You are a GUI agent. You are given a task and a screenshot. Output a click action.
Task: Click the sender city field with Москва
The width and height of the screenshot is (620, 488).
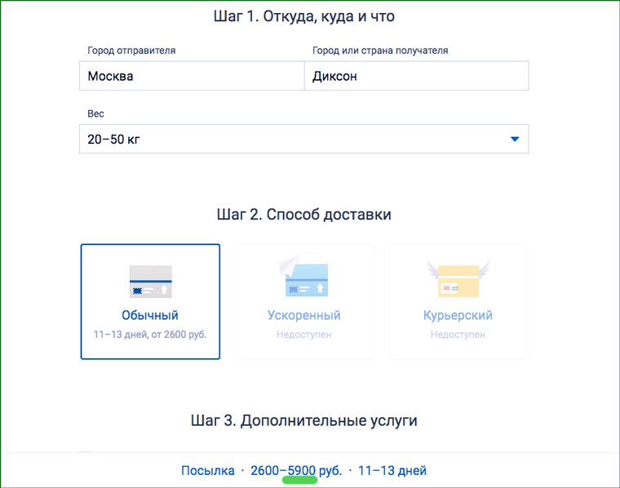coord(191,77)
